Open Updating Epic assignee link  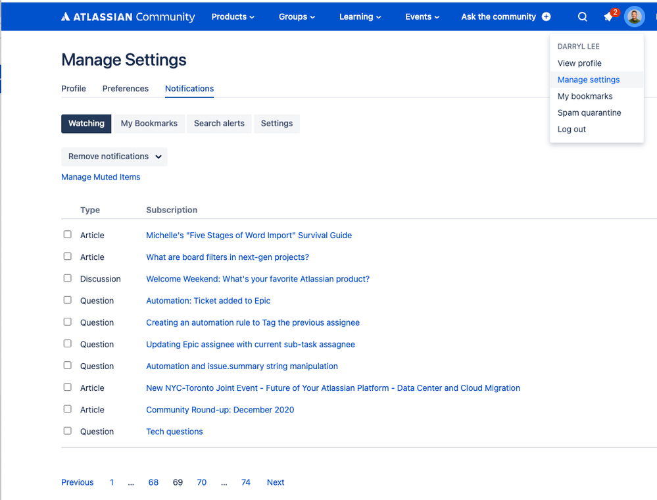(x=251, y=345)
